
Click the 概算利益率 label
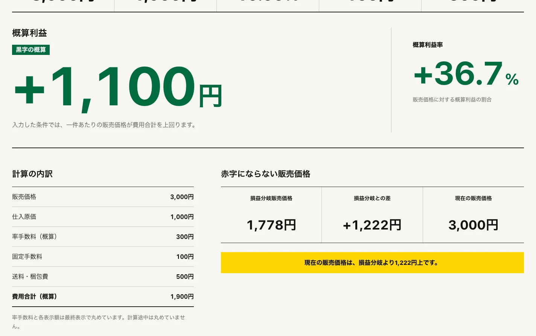click(428, 45)
